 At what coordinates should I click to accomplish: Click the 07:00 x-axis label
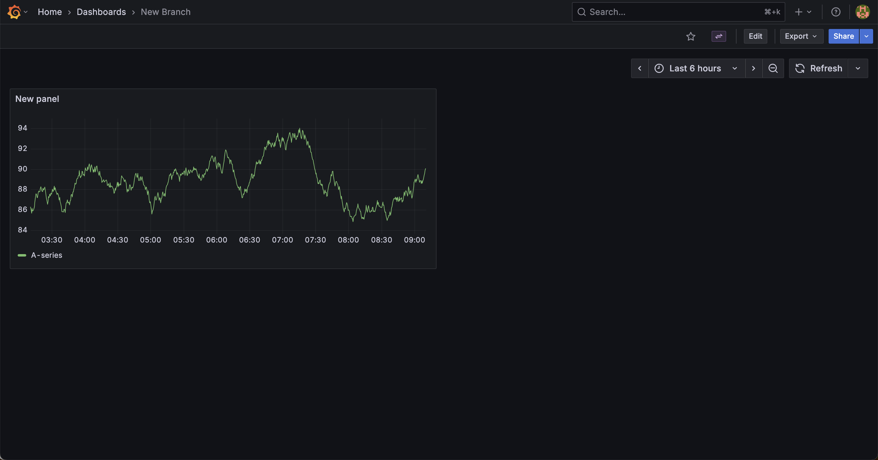[x=282, y=240]
